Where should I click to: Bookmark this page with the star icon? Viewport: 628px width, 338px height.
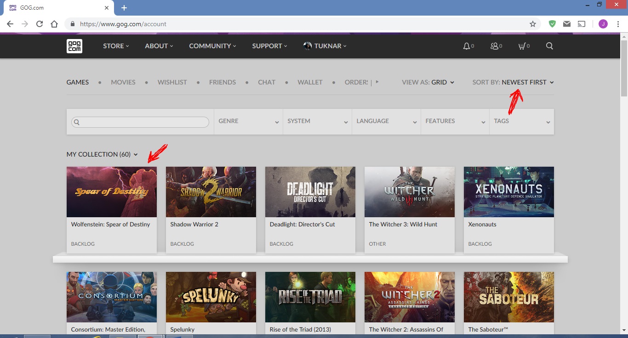(x=533, y=24)
